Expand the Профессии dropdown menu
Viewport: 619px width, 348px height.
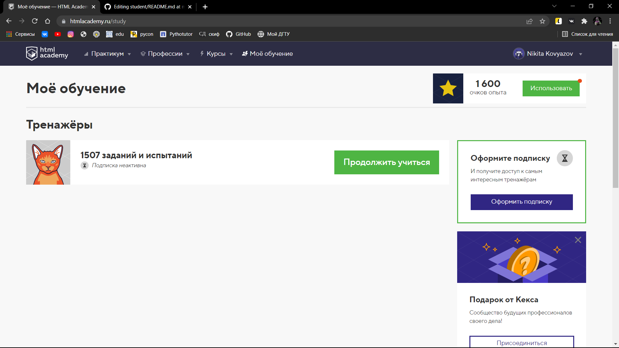(165, 54)
